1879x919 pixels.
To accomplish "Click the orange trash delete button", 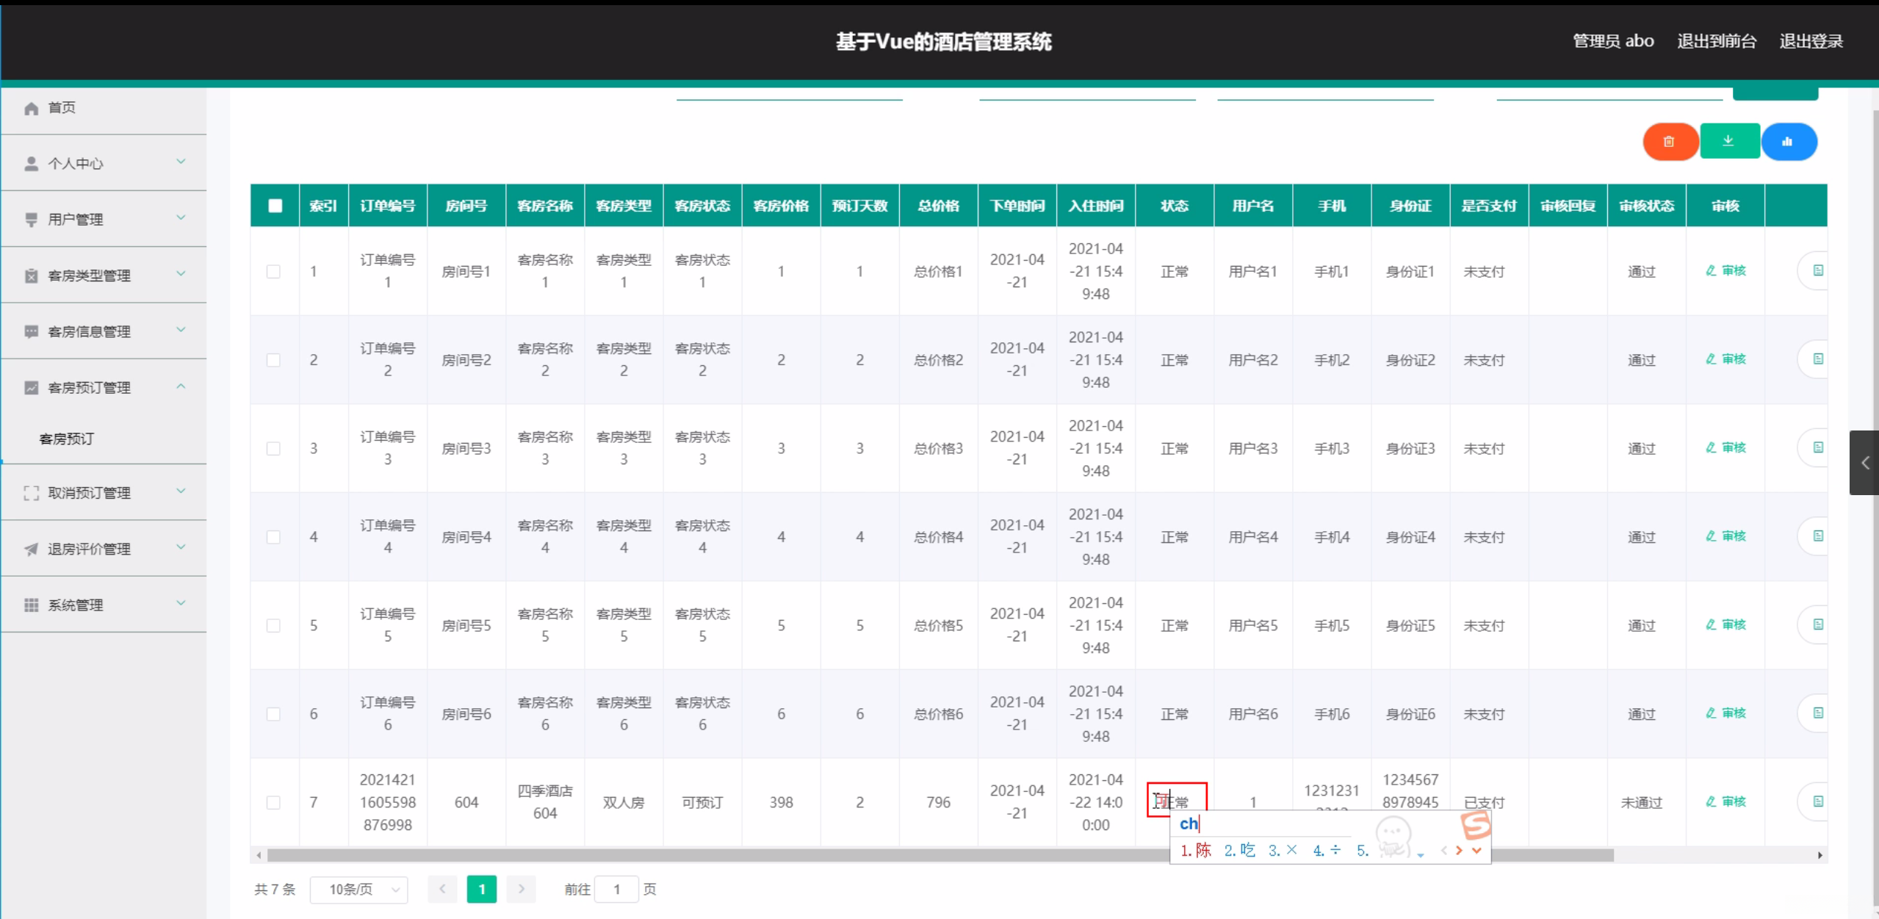I will click(1669, 142).
